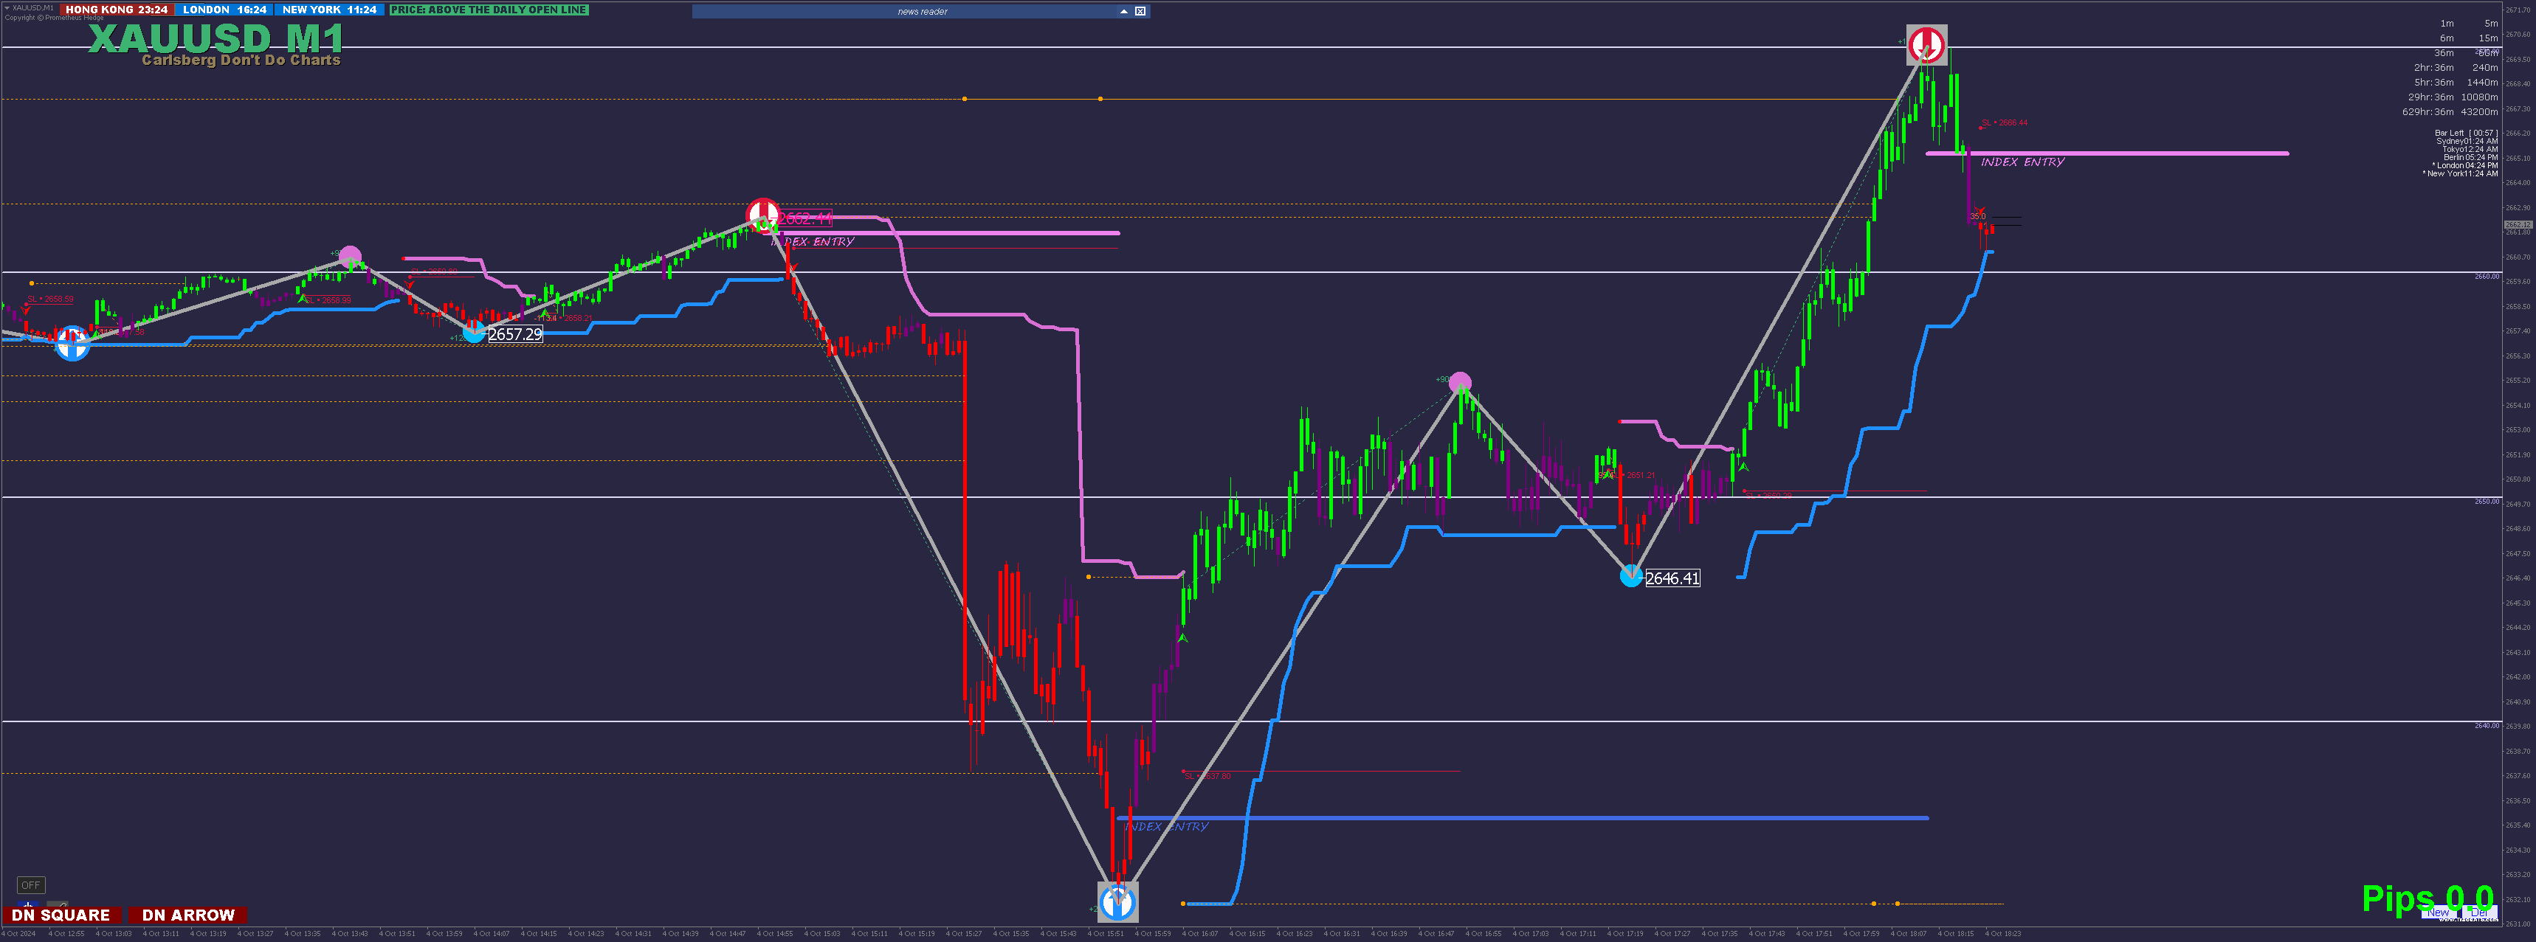
Task: Click the red down-arrow signal at chart top
Action: click(x=1926, y=45)
